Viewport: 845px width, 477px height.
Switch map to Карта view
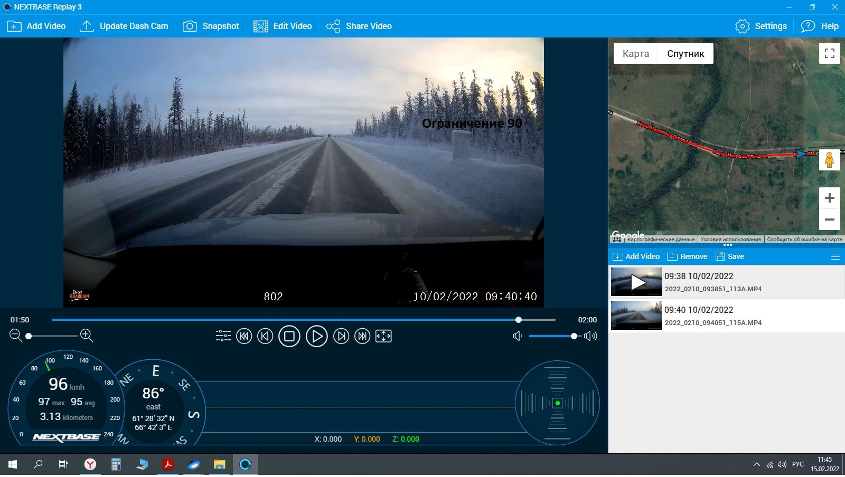[x=635, y=54]
